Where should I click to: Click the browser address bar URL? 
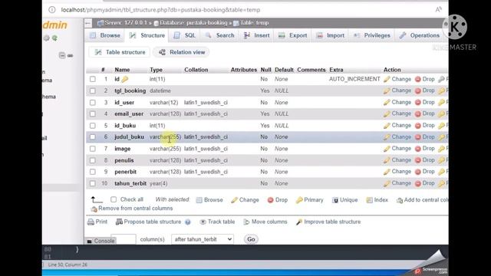(x=160, y=10)
